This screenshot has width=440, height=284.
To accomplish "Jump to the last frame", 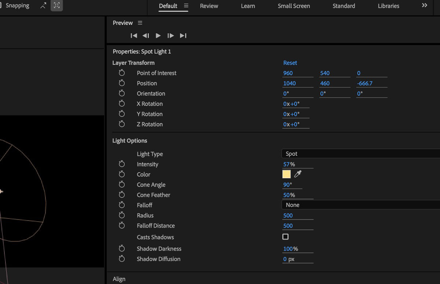I will (183, 36).
